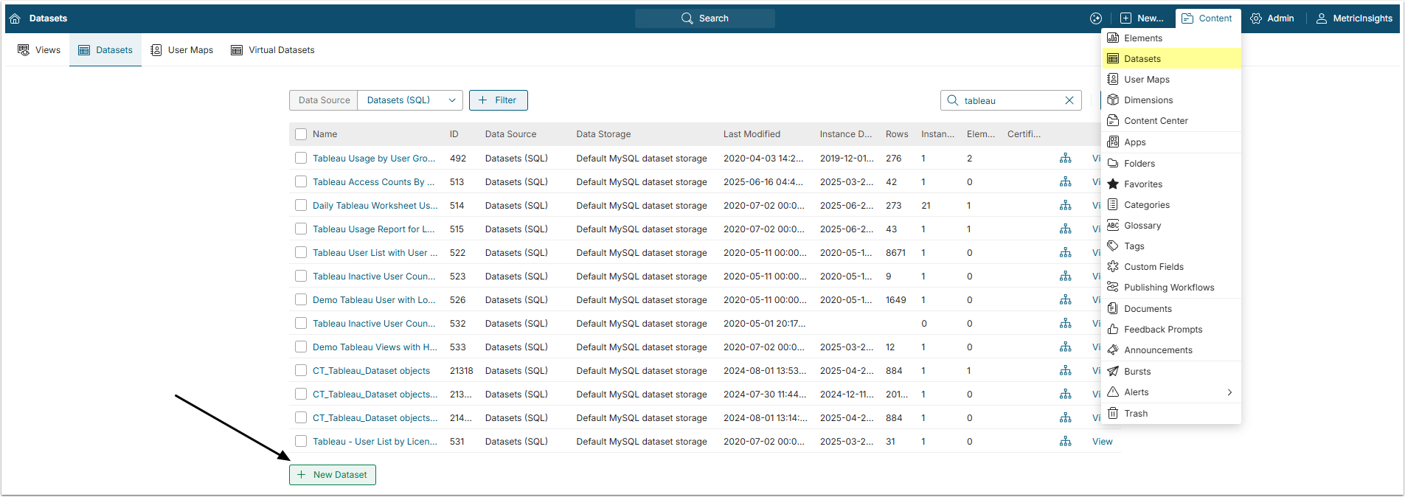This screenshot has height=497, width=1405.
Task: Click the New Dataset button
Action: (333, 475)
